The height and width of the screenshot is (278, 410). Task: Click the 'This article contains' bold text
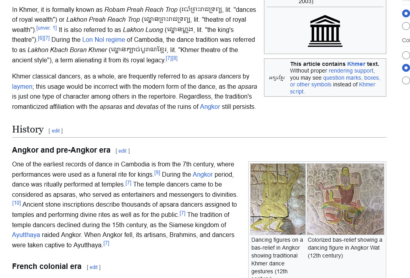coord(318,64)
